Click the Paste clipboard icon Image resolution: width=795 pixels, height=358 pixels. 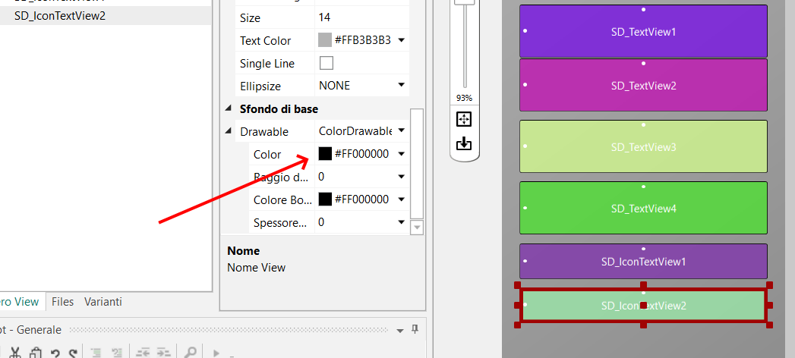tap(35, 353)
